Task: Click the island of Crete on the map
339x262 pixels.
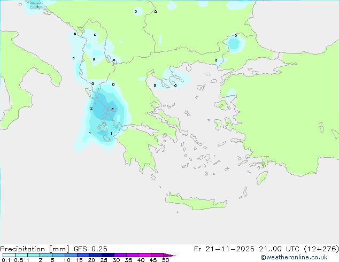Action: click(x=196, y=201)
